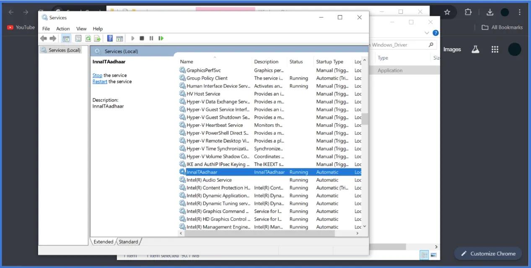Click the gear icon beside HV Host Service
531x268 pixels.
click(182, 94)
